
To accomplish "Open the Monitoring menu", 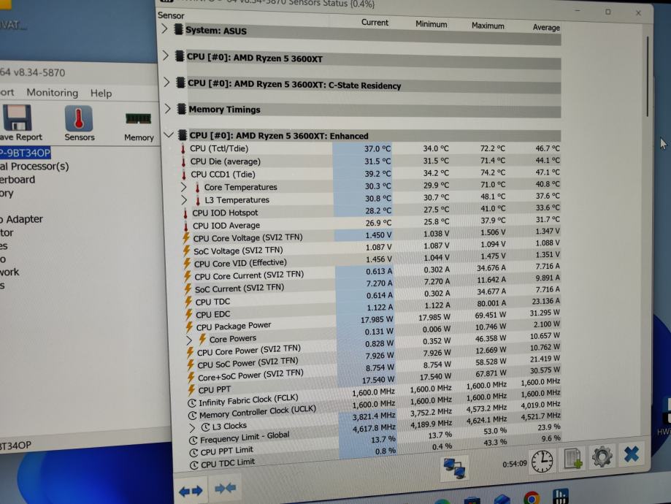I will pos(53,93).
